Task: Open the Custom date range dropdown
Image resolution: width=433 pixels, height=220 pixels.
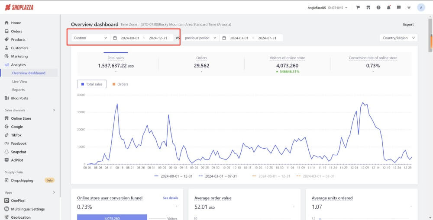Action: click(x=90, y=38)
